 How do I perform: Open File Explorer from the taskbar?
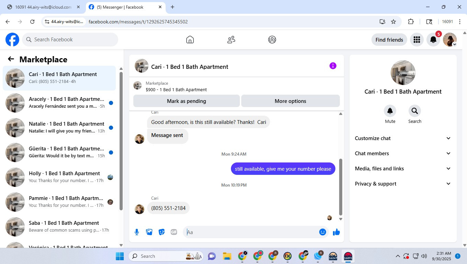tap(227, 256)
